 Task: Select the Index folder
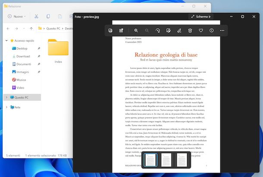pos(58,51)
